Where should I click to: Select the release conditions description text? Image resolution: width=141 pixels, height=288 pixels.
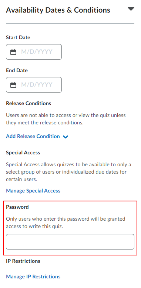66,119
